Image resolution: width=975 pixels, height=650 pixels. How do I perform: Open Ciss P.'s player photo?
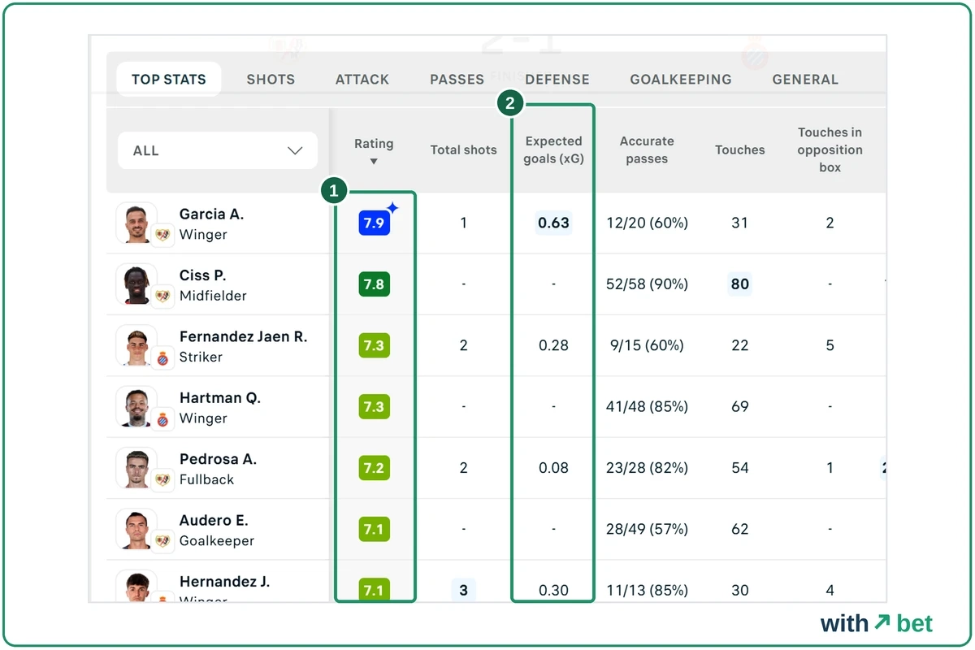(136, 284)
